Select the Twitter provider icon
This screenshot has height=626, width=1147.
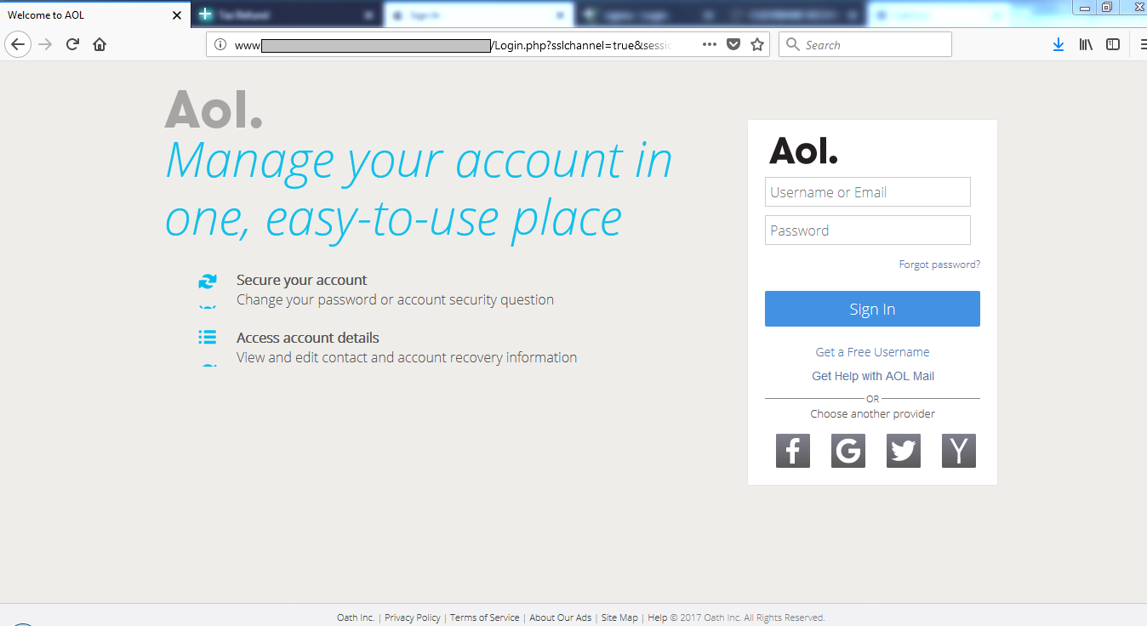point(903,451)
